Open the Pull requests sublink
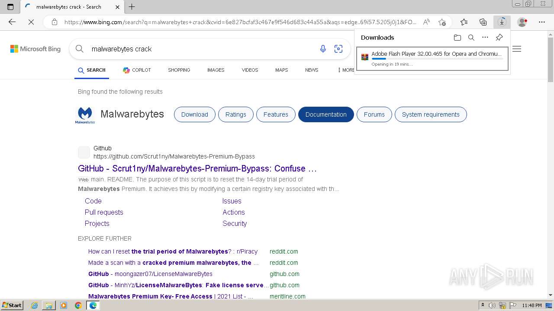 (x=104, y=212)
